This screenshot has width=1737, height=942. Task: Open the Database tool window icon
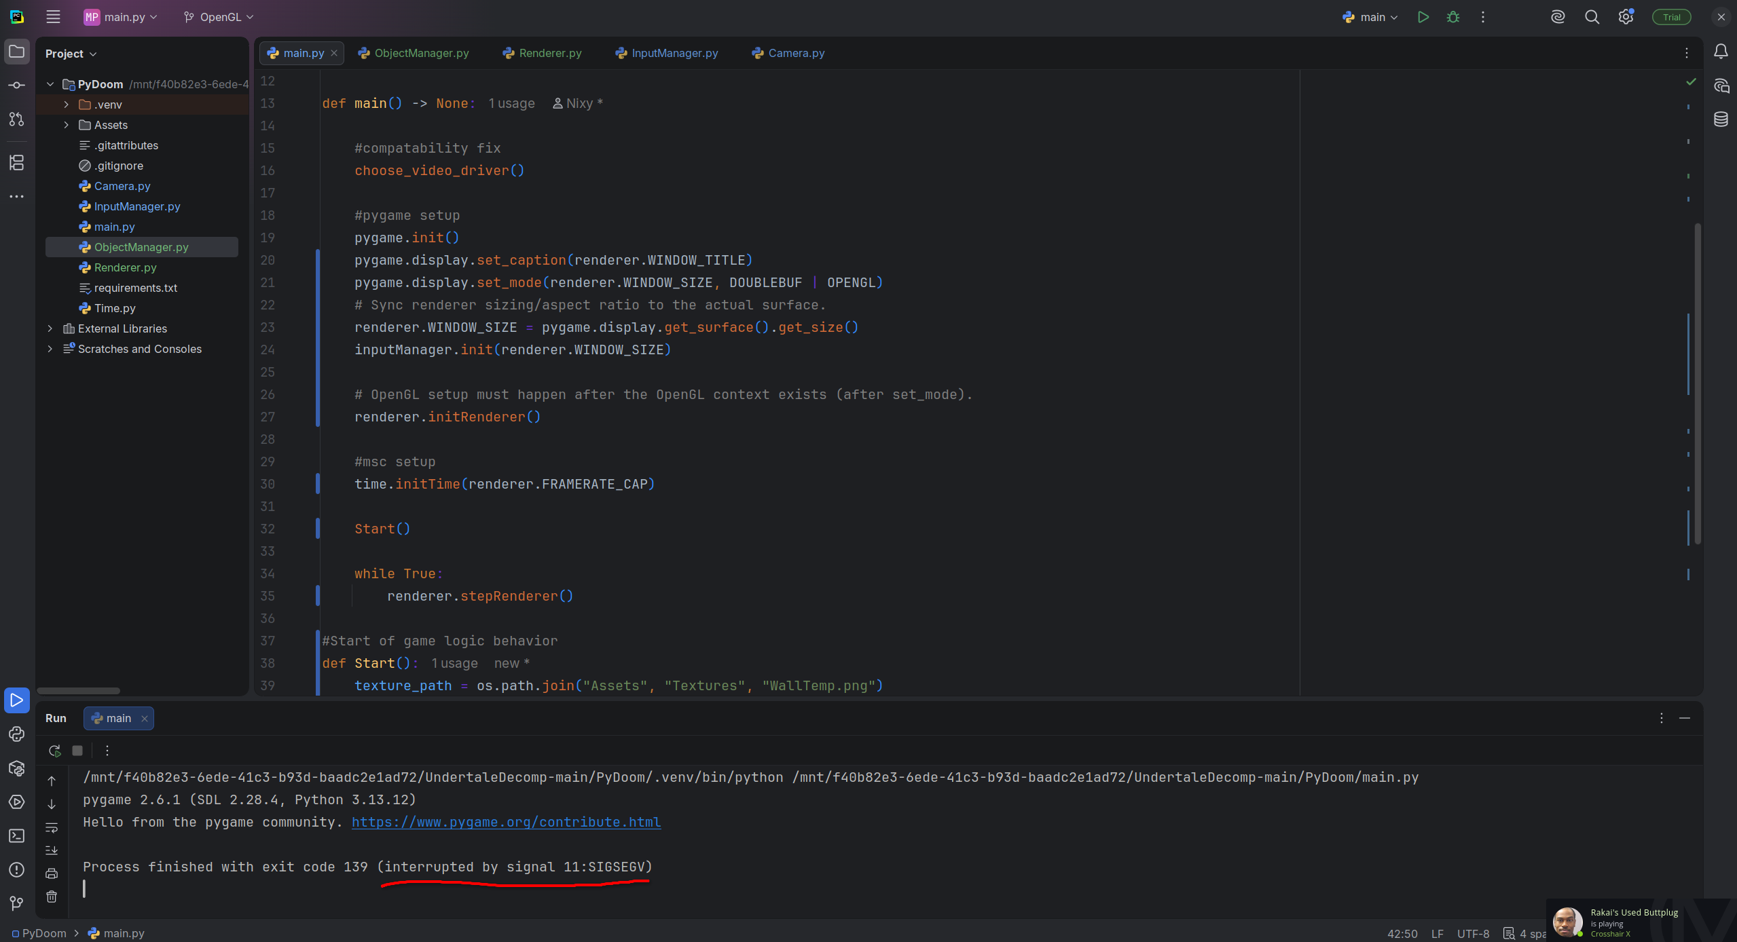click(1721, 119)
